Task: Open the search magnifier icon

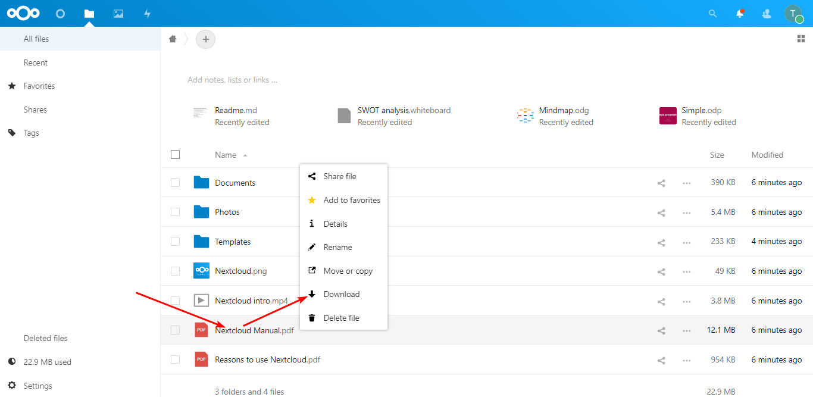Action: coord(713,13)
